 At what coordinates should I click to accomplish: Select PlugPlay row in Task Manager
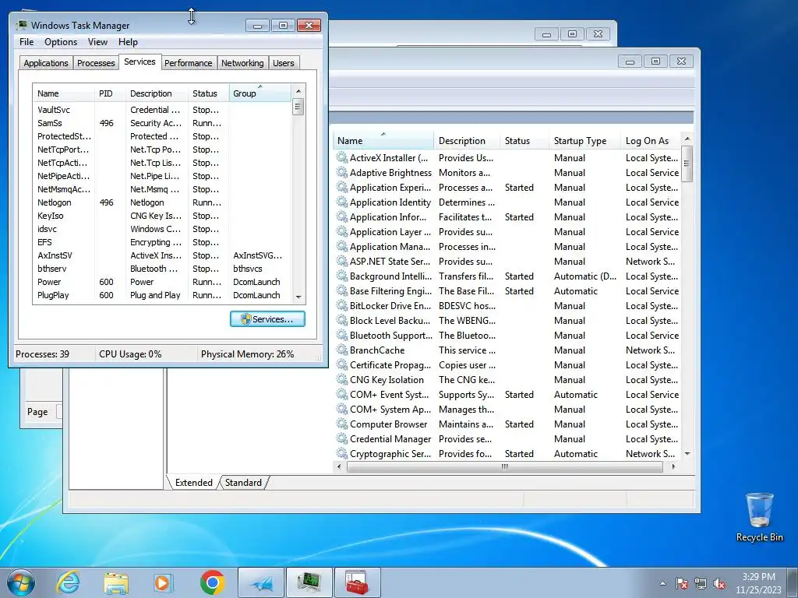(x=162, y=295)
